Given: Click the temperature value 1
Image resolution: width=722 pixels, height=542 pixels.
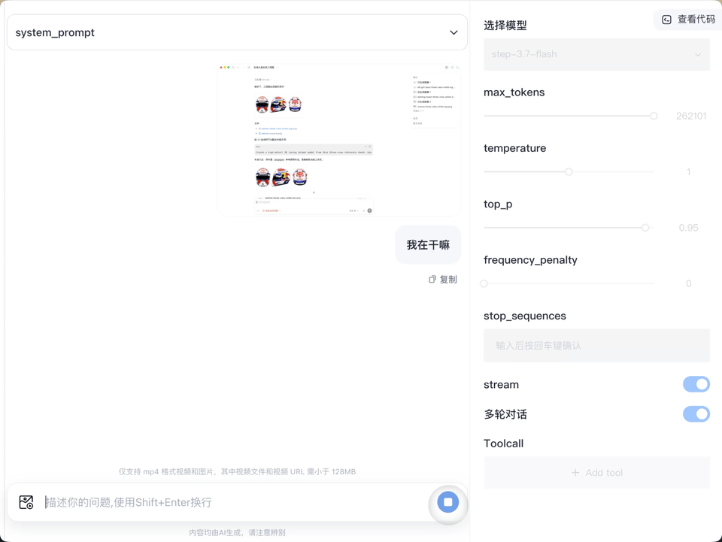Looking at the screenshot, I should pyautogui.click(x=688, y=172).
